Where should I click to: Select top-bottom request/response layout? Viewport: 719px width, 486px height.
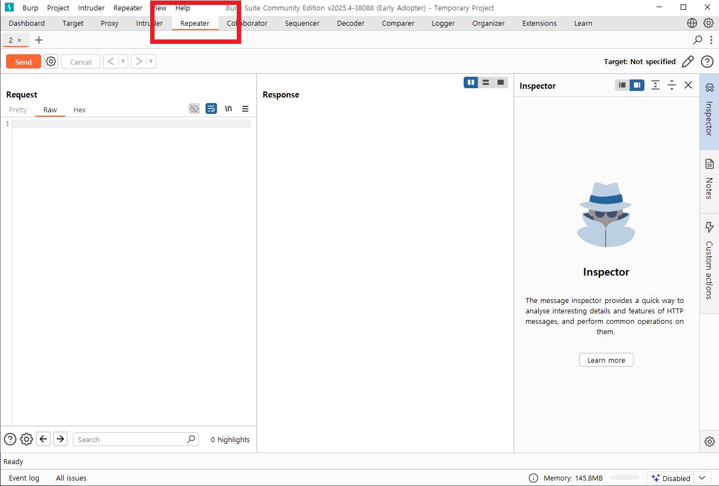tap(486, 82)
